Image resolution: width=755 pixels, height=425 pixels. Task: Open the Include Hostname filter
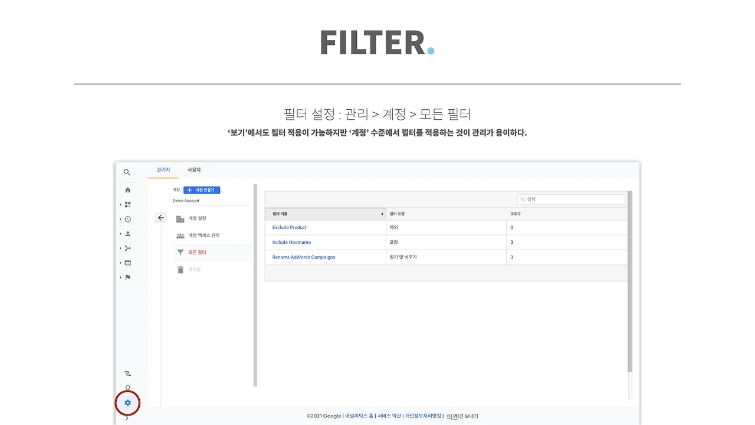(291, 242)
